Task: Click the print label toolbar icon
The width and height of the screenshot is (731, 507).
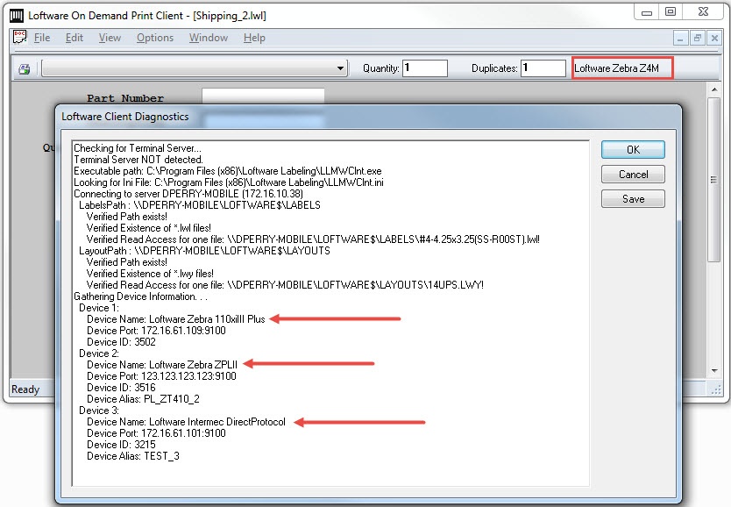Action: (25, 69)
